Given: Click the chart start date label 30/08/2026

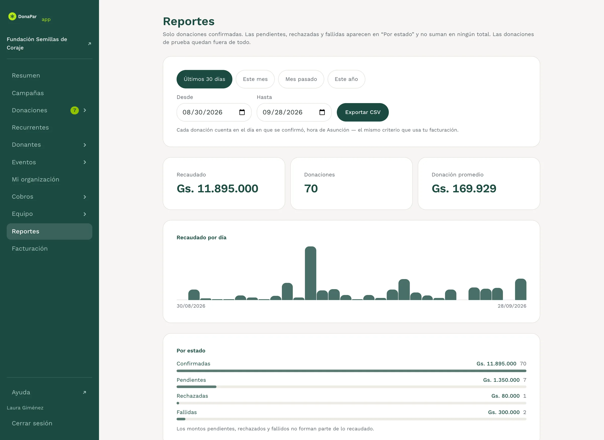Looking at the screenshot, I should coord(191,306).
